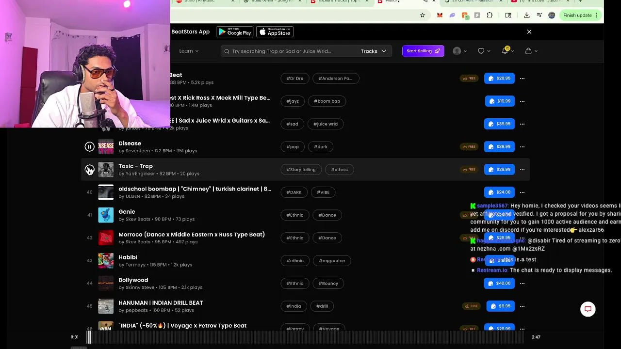
Task: Open the shopping bag cart dropdown
Action: coord(531,51)
